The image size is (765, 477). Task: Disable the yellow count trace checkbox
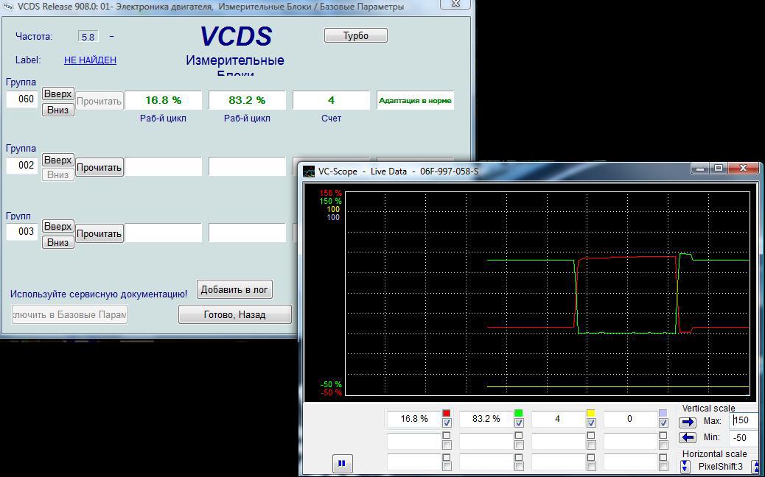[591, 423]
